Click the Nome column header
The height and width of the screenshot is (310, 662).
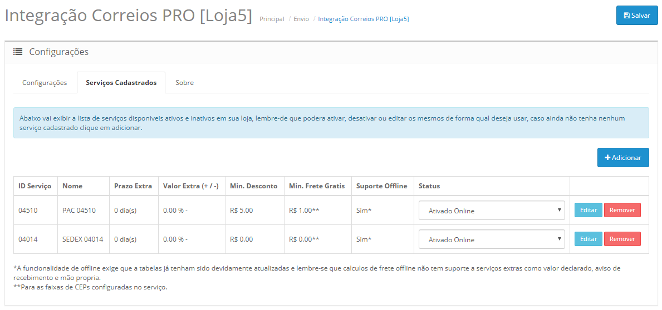[72, 186]
